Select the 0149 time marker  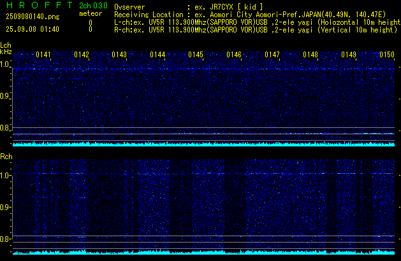click(x=349, y=55)
